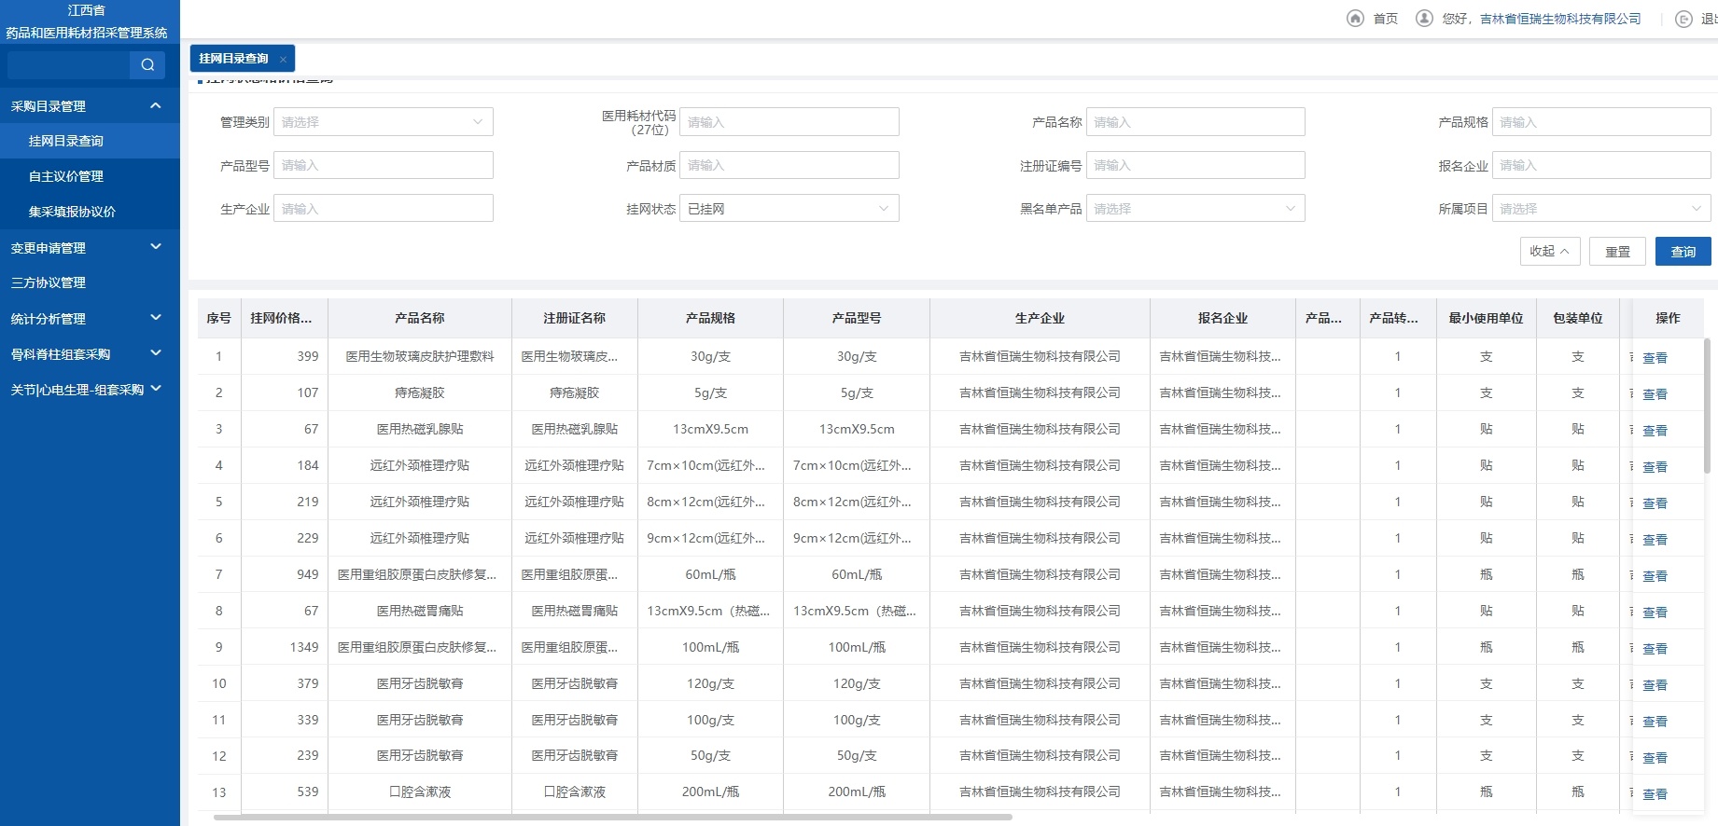
Task: Click the 首页 link in header
Action: coord(1385,19)
